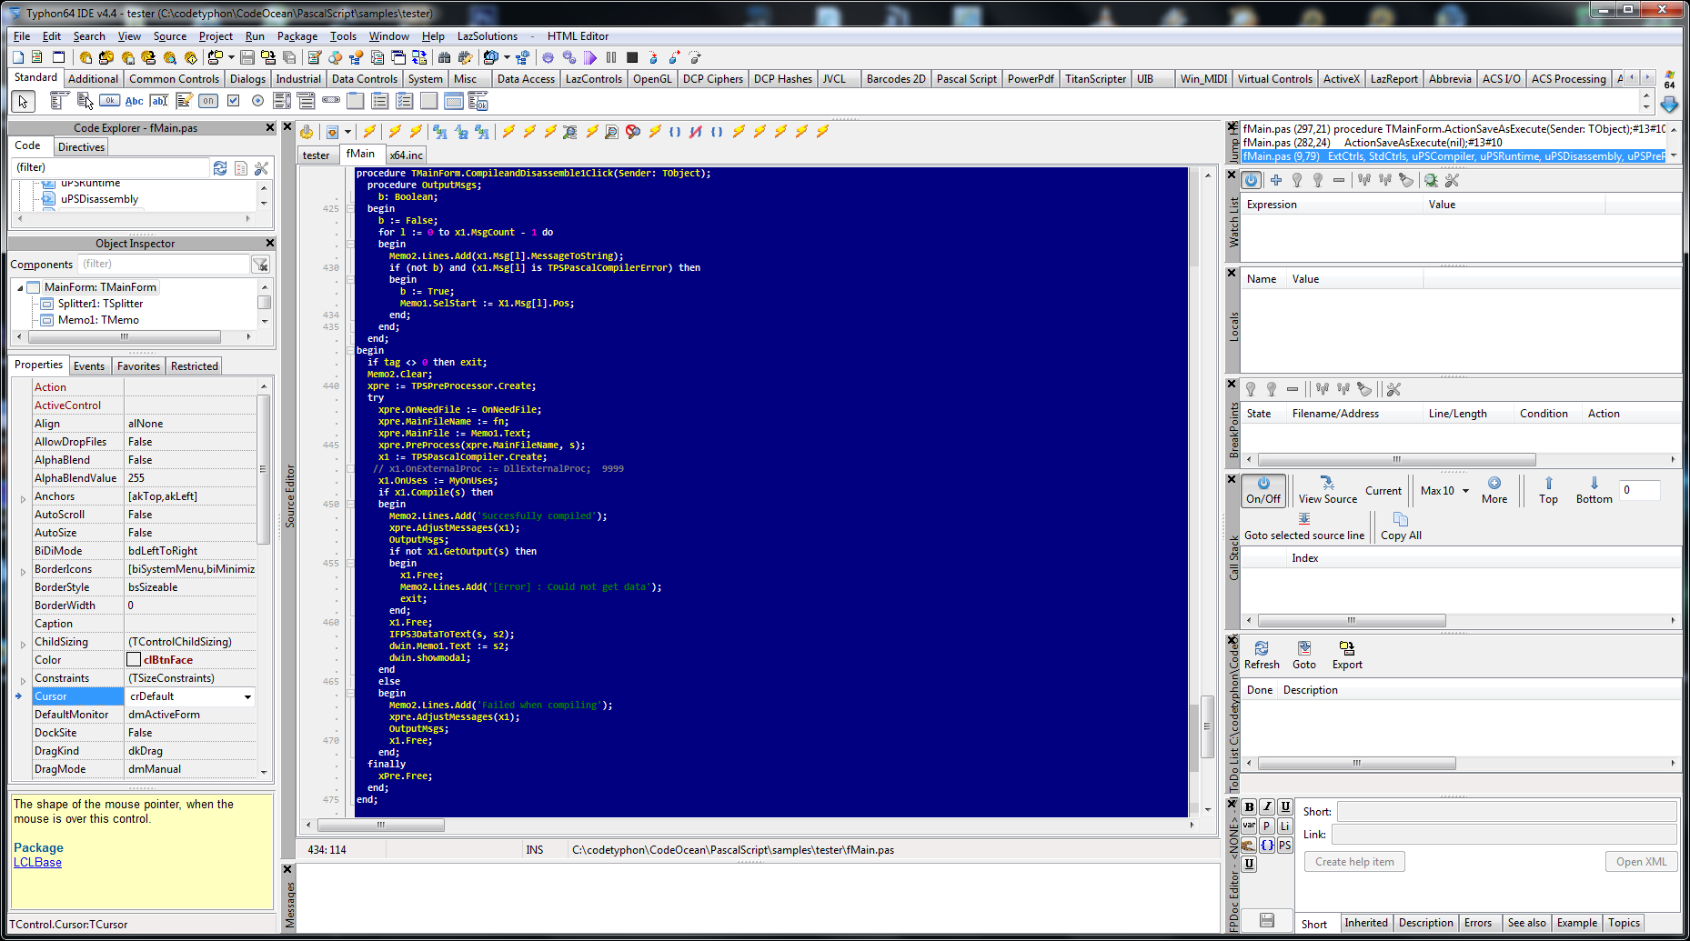Click the binoculars Find icon in toolbar
1690x941 pixels.
pyautogui.click(x=444, y=57)
